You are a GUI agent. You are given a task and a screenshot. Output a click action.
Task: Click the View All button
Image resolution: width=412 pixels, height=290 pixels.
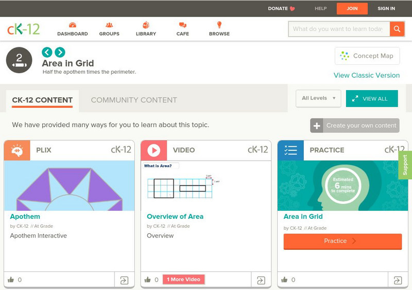click(372, 98)
